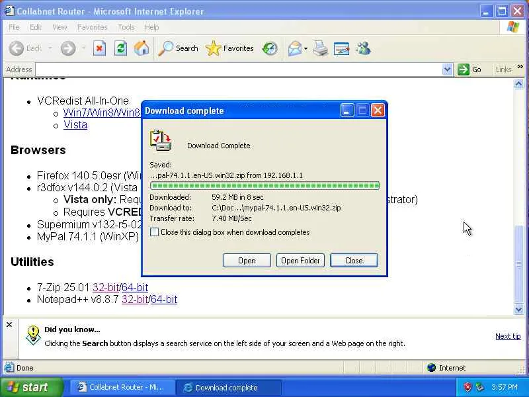529x397 pixels.
Task: Click the Refresh page icon
Action: coord(120,48)
